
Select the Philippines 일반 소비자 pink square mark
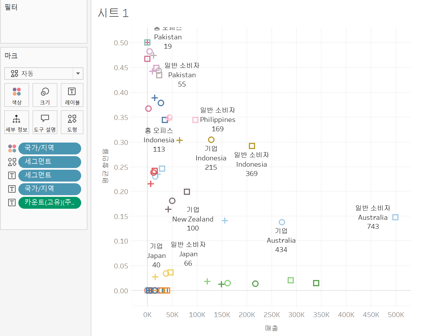[195, 120]
